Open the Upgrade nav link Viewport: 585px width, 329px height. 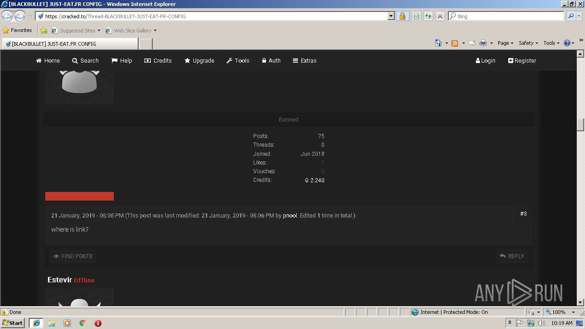(199, 60)
